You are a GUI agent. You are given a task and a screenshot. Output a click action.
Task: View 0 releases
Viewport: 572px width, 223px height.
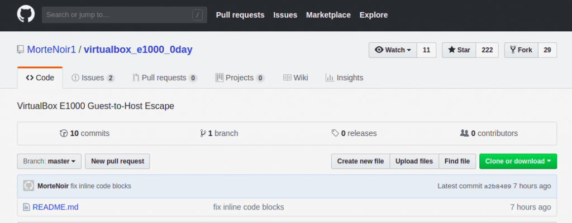tap(354, 133)
